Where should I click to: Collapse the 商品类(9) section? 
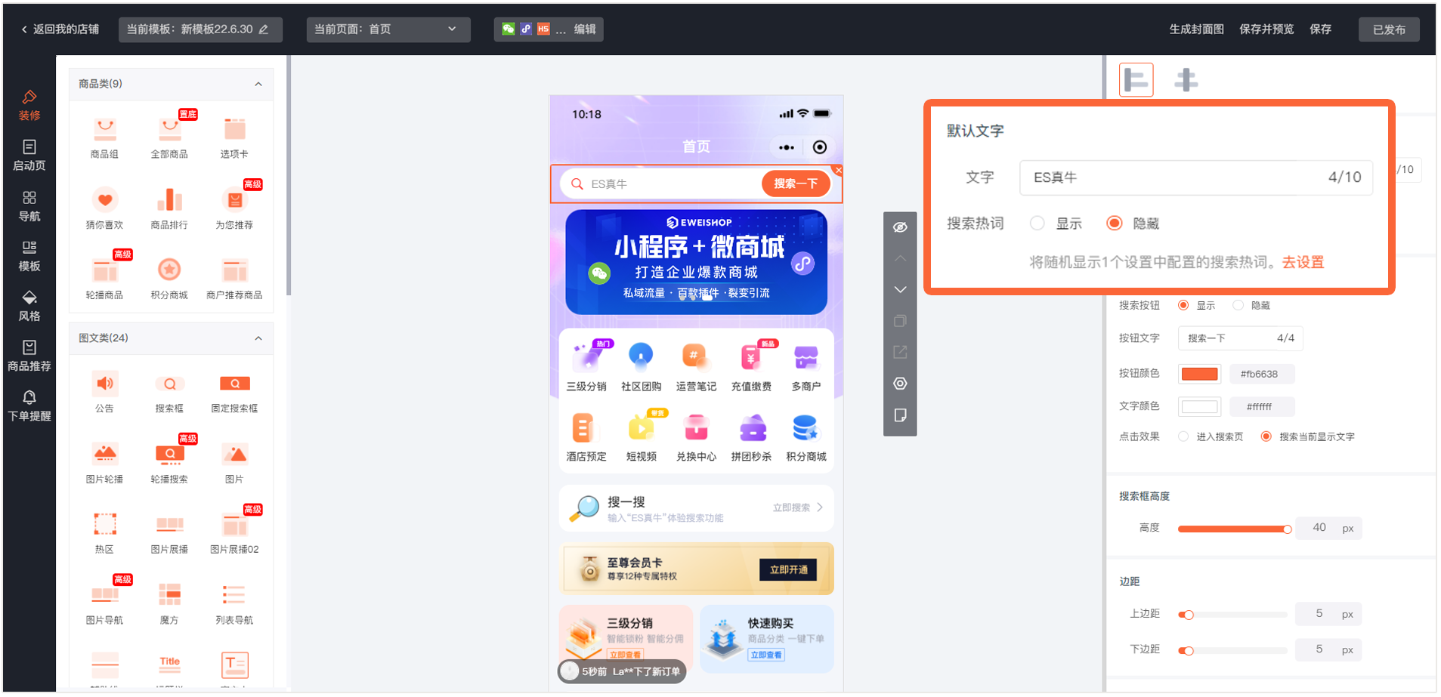coord(258,84)
